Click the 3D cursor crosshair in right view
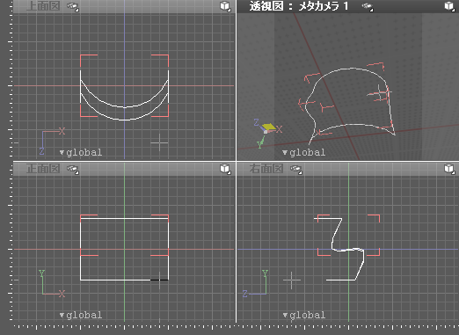This screenshot has height=335, width=459. [x=292, y=280]
